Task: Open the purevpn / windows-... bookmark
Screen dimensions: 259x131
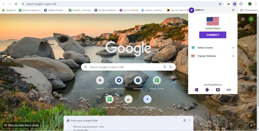Action: point(153,10)
